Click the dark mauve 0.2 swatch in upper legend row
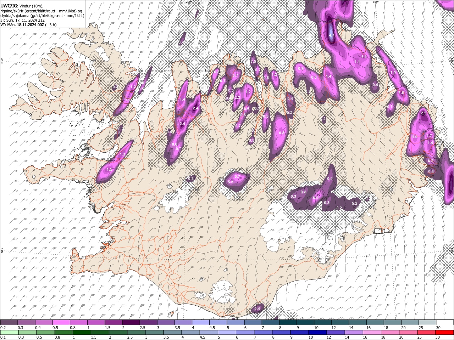The width and height of the screenshot is (454, 340). (9, 323)
